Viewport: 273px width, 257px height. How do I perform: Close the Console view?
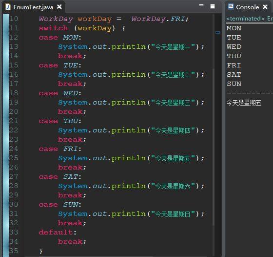pos(265,7)
